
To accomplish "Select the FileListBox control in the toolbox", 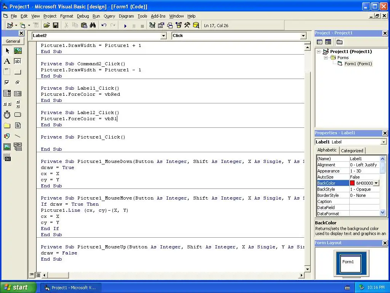I will (18, 125).
